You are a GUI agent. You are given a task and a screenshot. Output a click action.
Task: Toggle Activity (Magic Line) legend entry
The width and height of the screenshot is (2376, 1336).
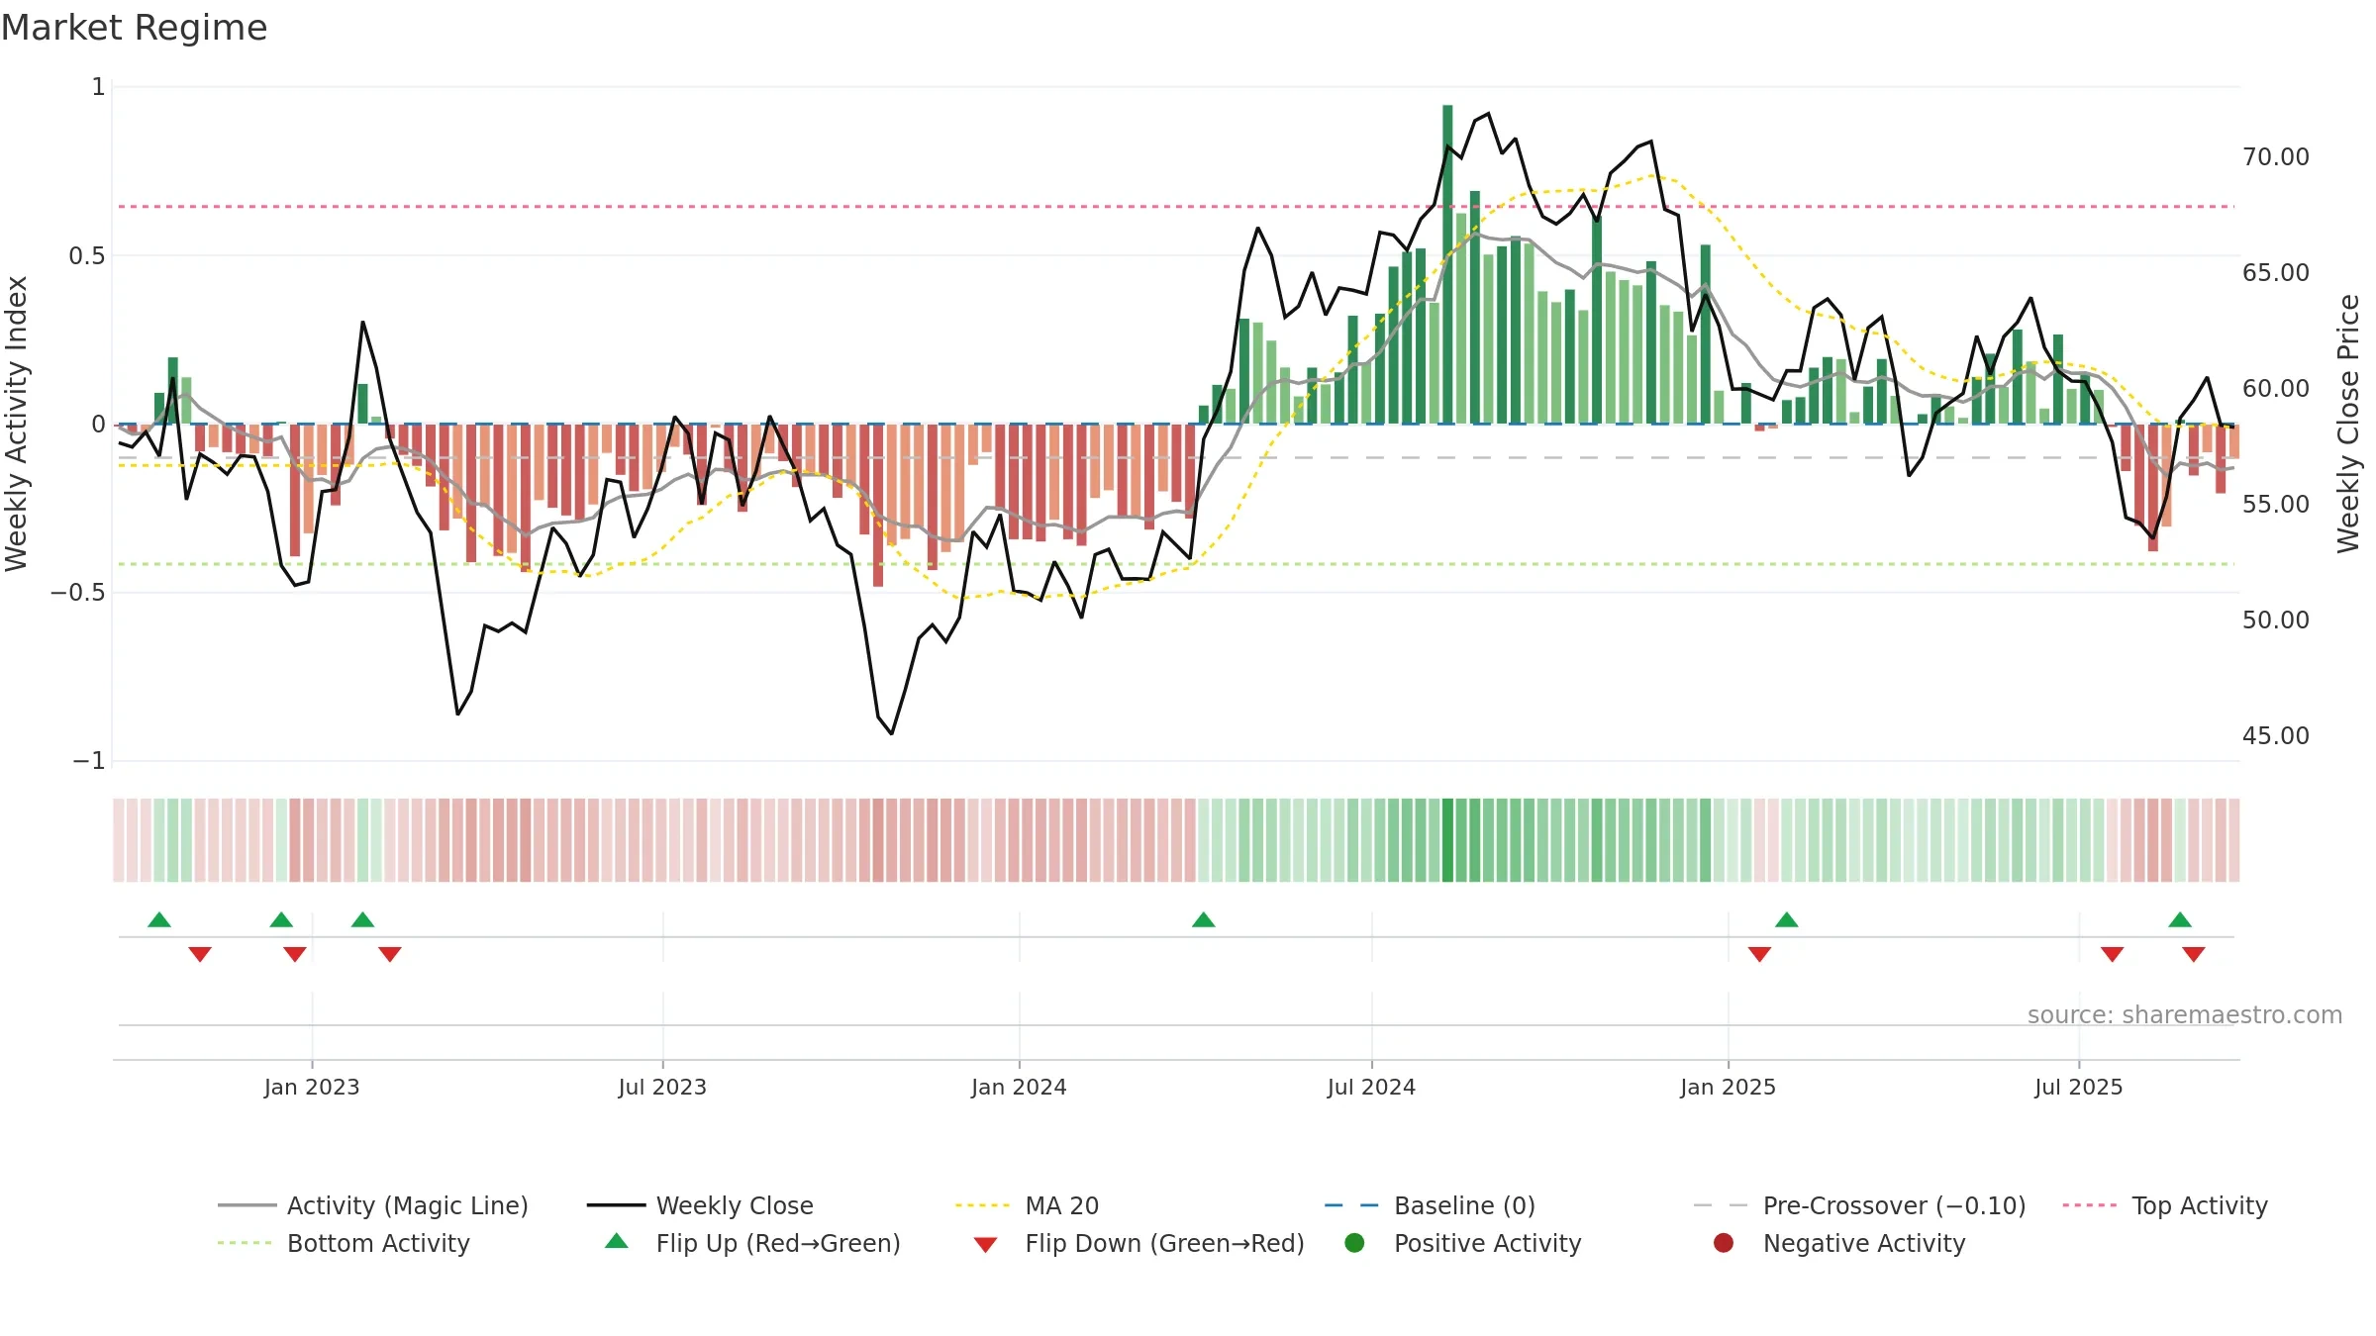373,1205
